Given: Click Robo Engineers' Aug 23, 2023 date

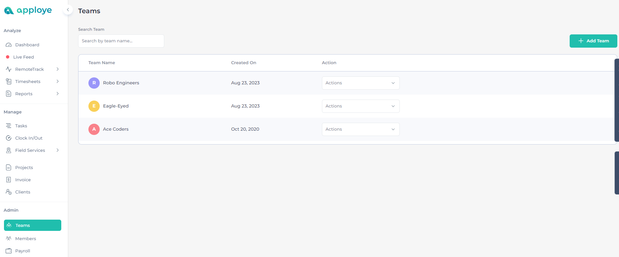Looking at the screenshot, I should pos(245,83).
